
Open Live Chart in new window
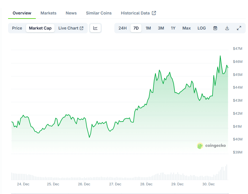click(71, 28)
